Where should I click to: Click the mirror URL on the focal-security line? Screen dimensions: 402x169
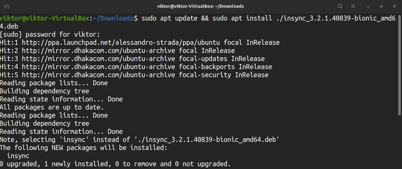98,75
